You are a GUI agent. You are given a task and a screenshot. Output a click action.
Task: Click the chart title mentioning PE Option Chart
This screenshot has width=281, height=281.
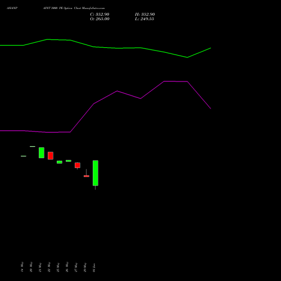pyautogui.click(x=74, y=8)
